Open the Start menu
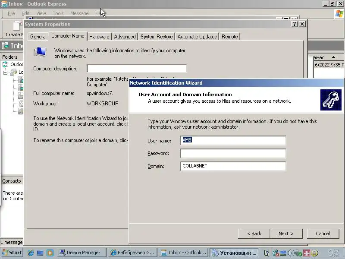345x259 pixels. click(x=12, y=253)
